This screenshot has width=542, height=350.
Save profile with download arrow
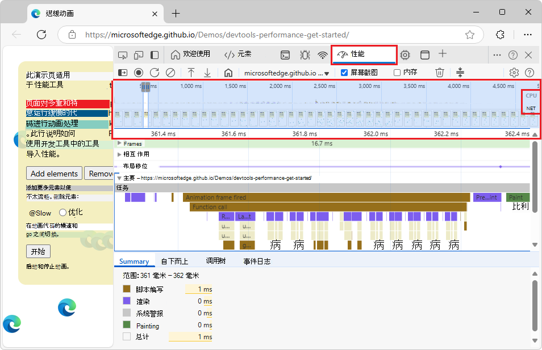tap(207, 73)
